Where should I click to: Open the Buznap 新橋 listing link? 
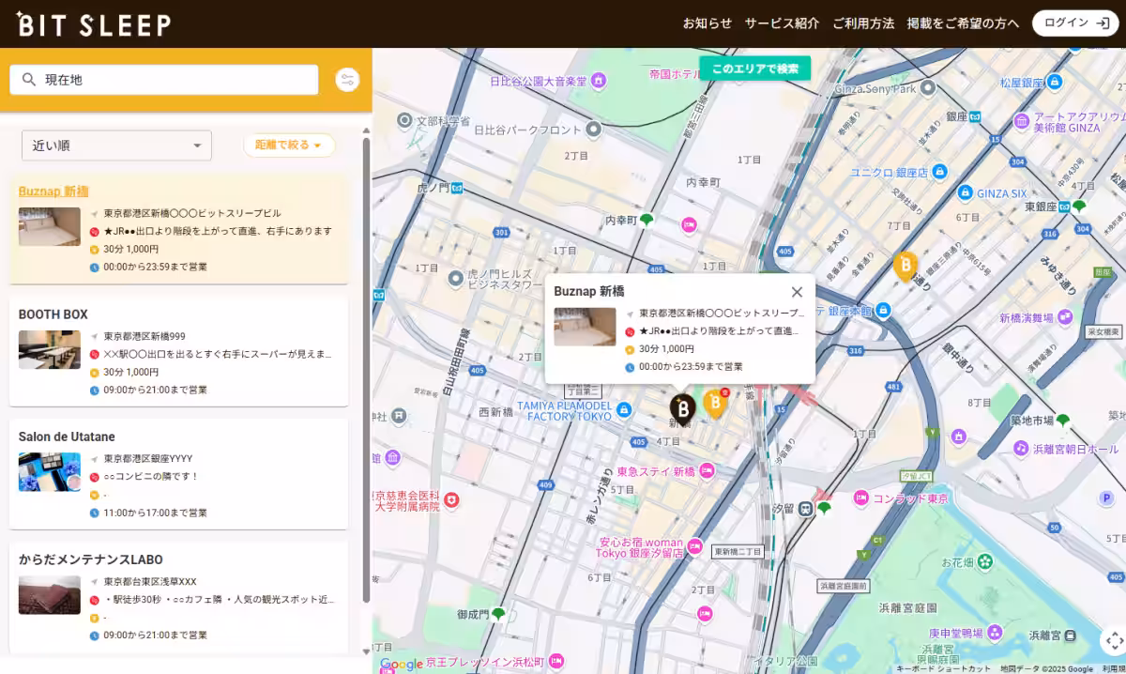pyautogui.click(x=53, y=191)
